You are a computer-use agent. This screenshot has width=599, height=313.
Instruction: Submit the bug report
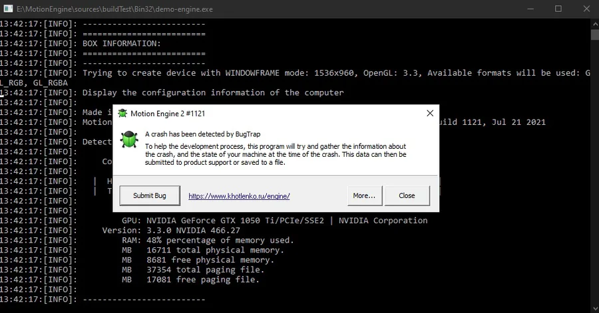click(x=150, y=195)
